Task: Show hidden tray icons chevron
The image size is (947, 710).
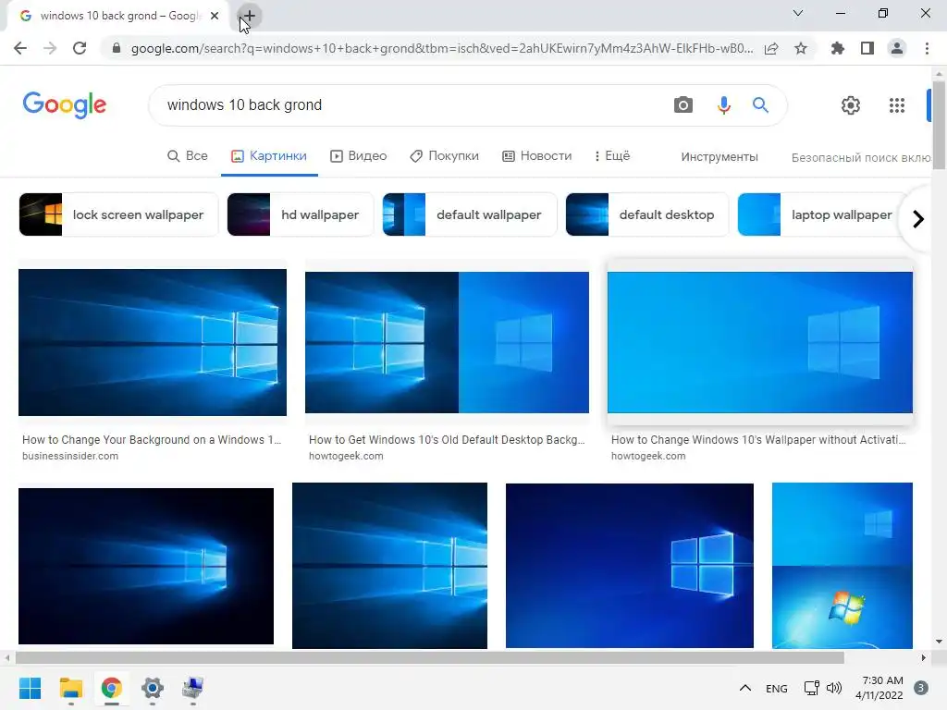Action: coord(745,688)
